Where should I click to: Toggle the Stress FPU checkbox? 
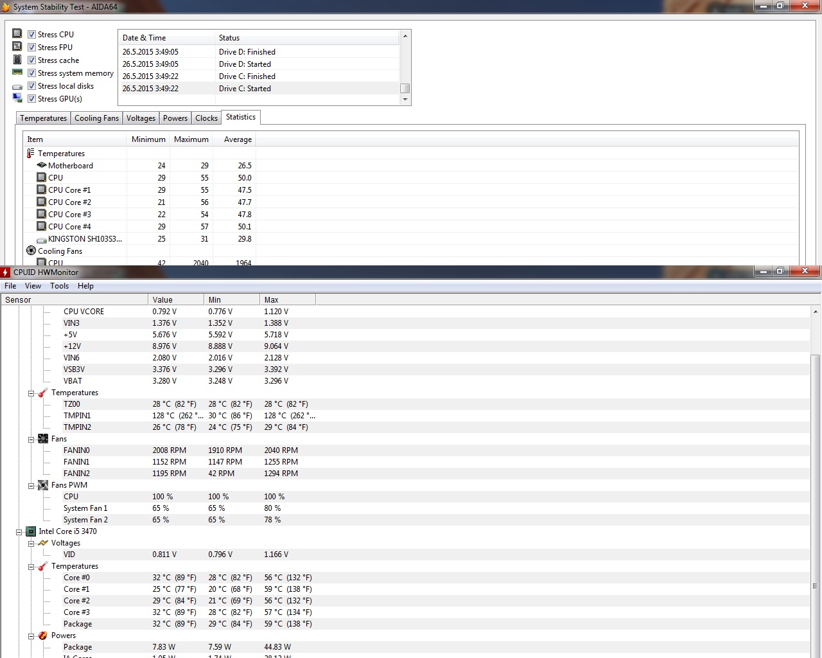pos(32,48)
